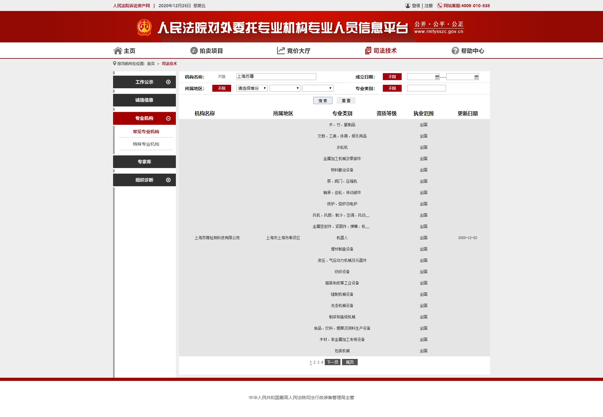Screen dimensions: 603x417
Task: Expand 工作公示 with its plus icon
Action: pos(168,82)
